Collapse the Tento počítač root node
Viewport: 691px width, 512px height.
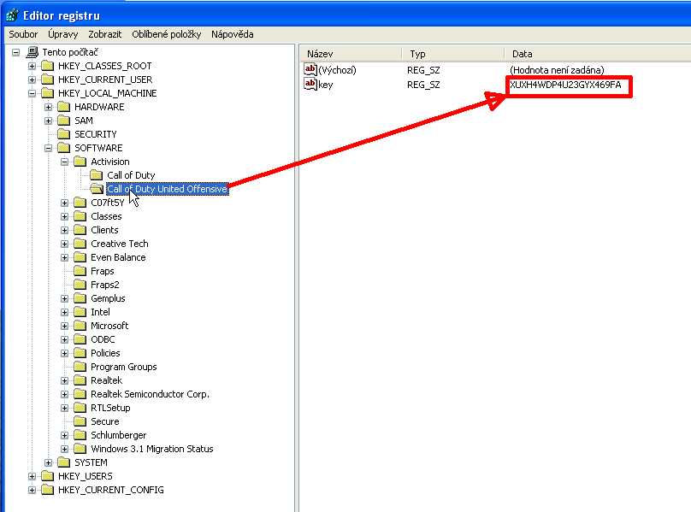[16, 52]
